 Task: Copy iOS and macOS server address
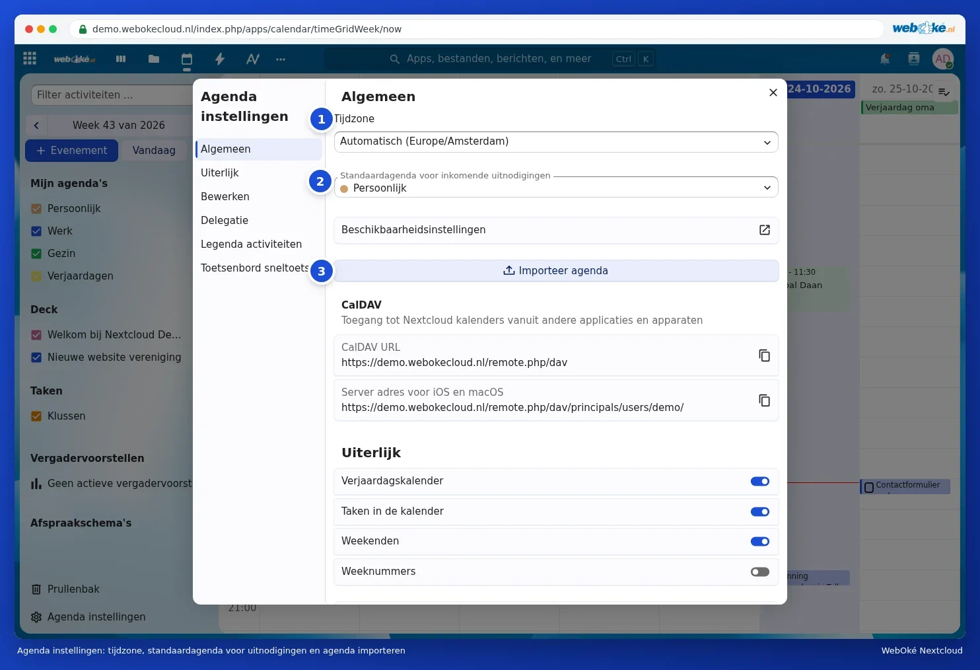[764, 400]
